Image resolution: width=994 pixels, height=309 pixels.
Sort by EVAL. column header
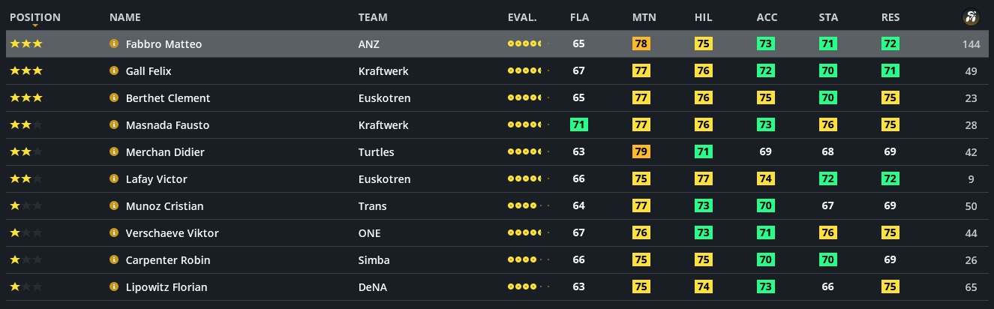522,17
